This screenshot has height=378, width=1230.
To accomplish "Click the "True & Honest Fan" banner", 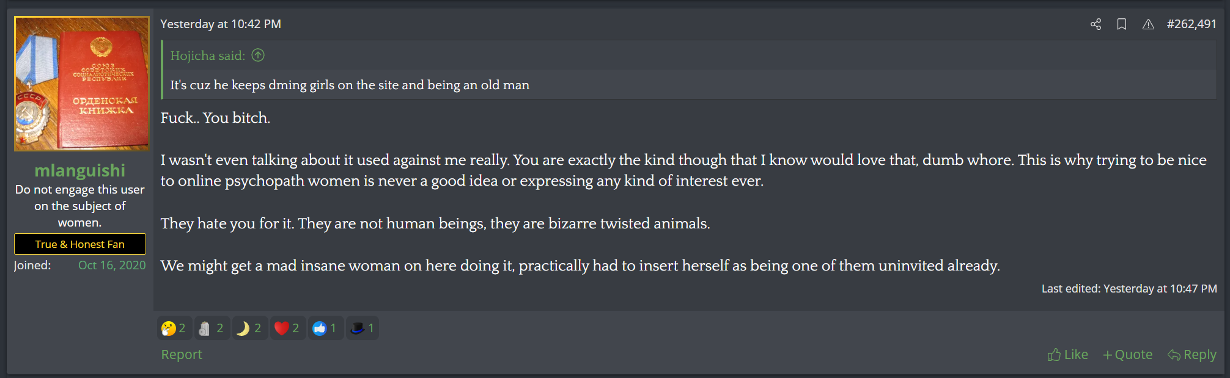I will click(80, 244).
